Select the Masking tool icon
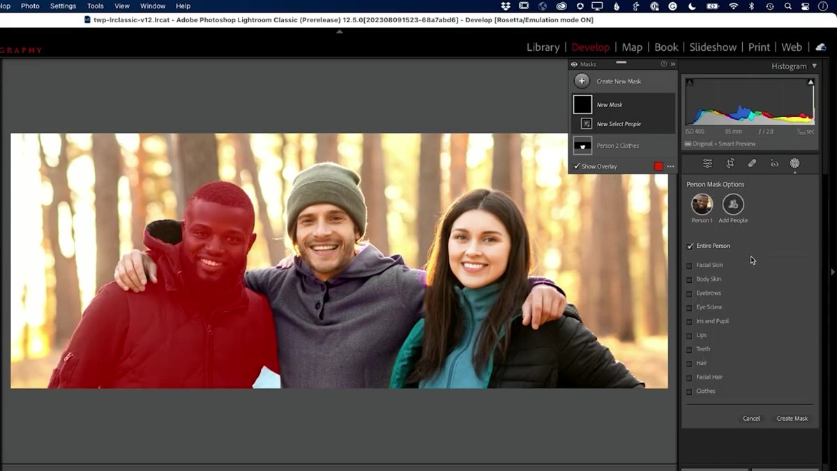 tap(794, 163)
